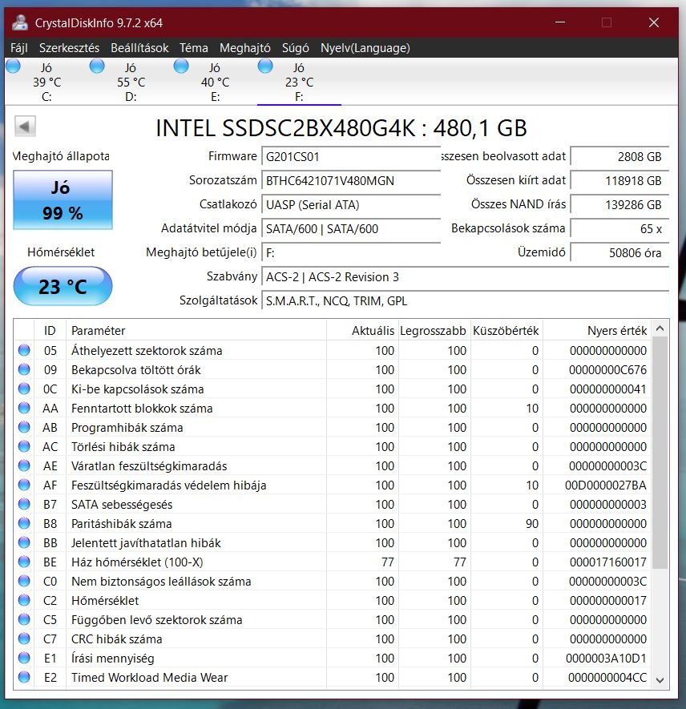Click status icon of row AE Váratlan feszültségkimaradás
Image resolution: width=686 pixels, height=709 pixels.
24,465
